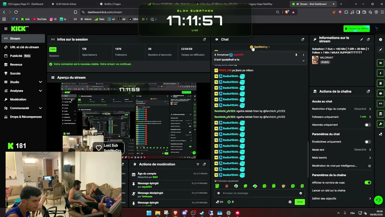The image size is (385, 217).
Task: Click the Envoyer un message input field
Action: coord(260,193)
